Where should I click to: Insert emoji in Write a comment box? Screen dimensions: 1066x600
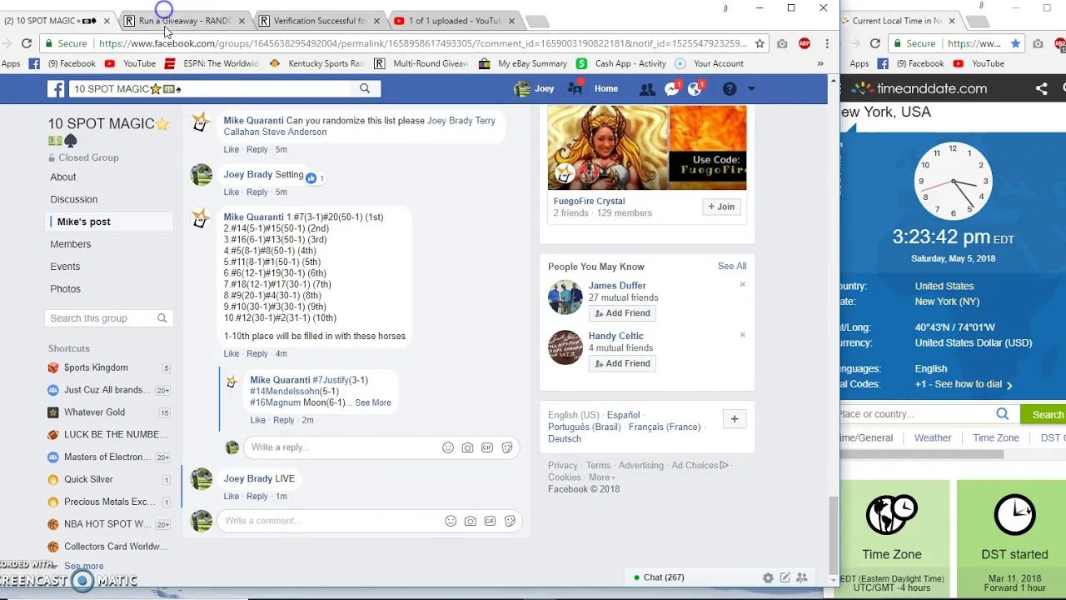click(x=451, y=521)
